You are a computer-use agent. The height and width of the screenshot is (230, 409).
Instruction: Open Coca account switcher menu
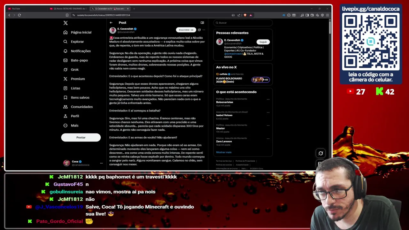101,163
